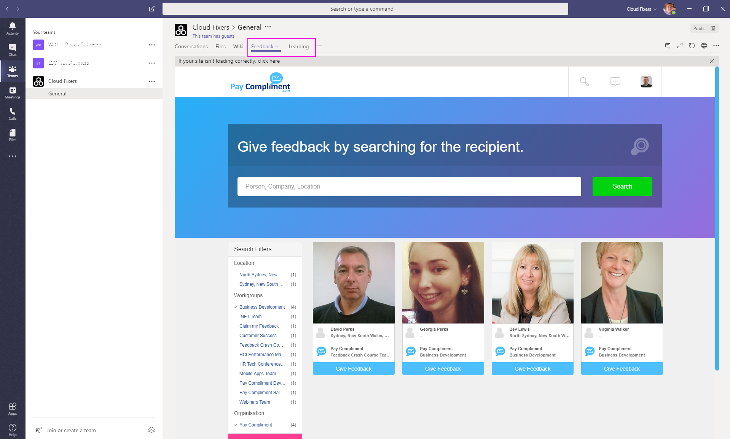Filter by North Sydney location
This screenshot has width=730, height=439.
click(x=261, y=275)
